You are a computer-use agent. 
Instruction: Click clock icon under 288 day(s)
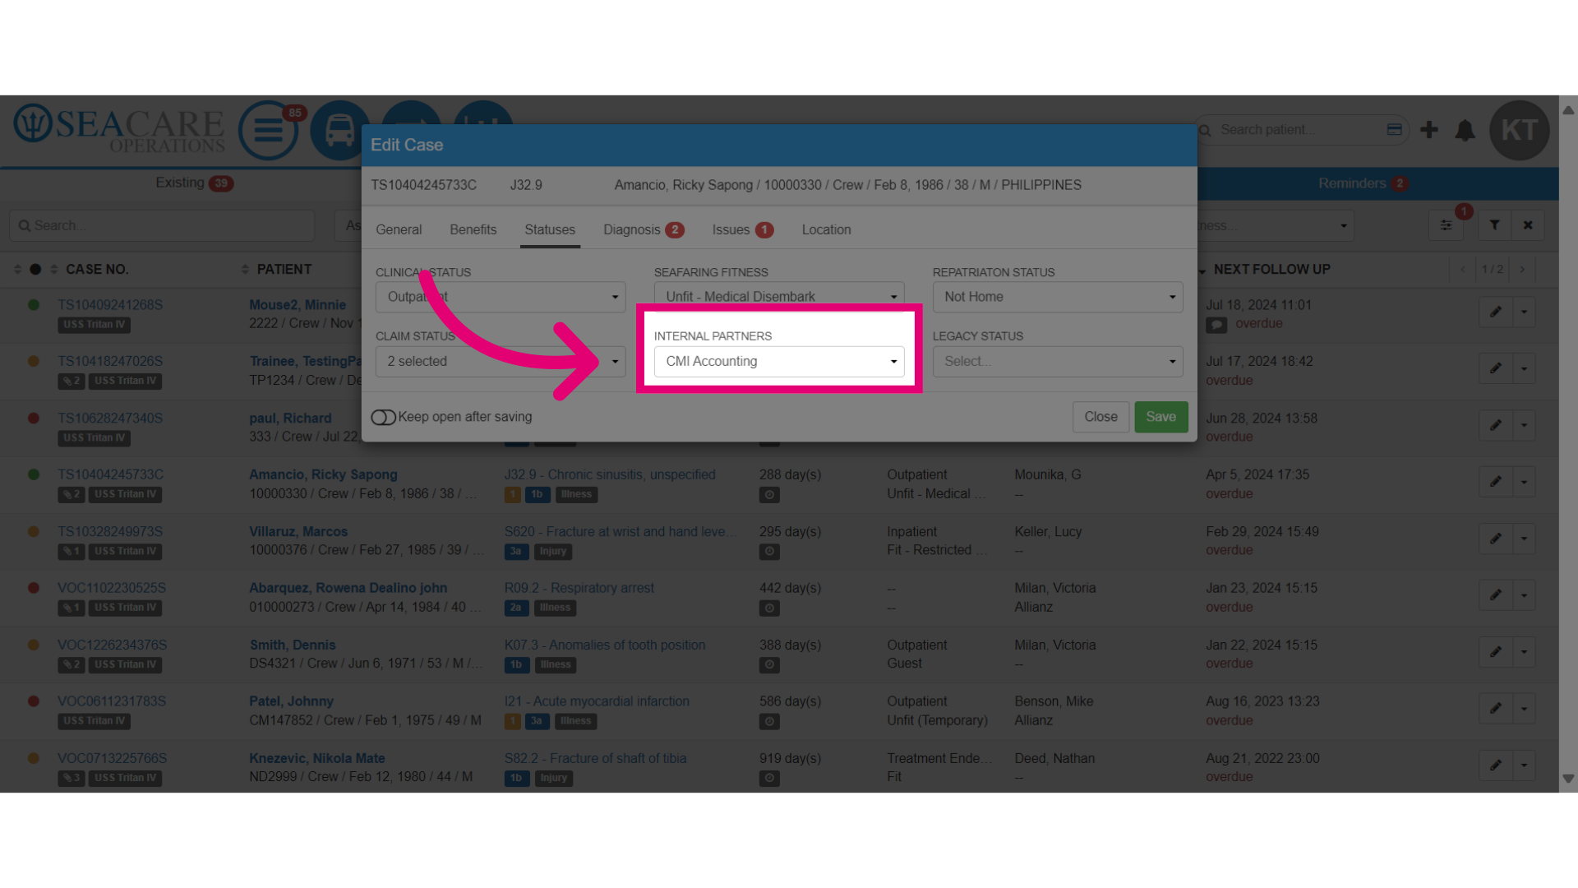[x=769, y=495]
